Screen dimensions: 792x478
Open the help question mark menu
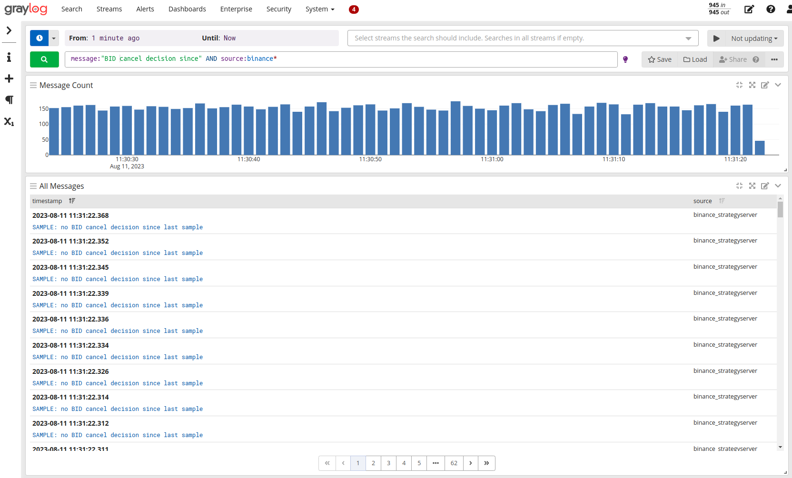click(771, 9)
